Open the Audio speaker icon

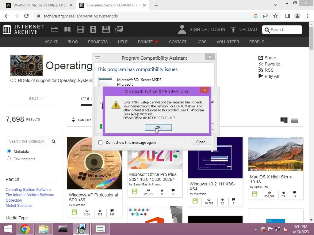click(x=93, y=29)
